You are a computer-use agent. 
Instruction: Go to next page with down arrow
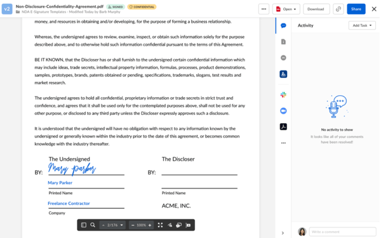(x=122, y=225)
